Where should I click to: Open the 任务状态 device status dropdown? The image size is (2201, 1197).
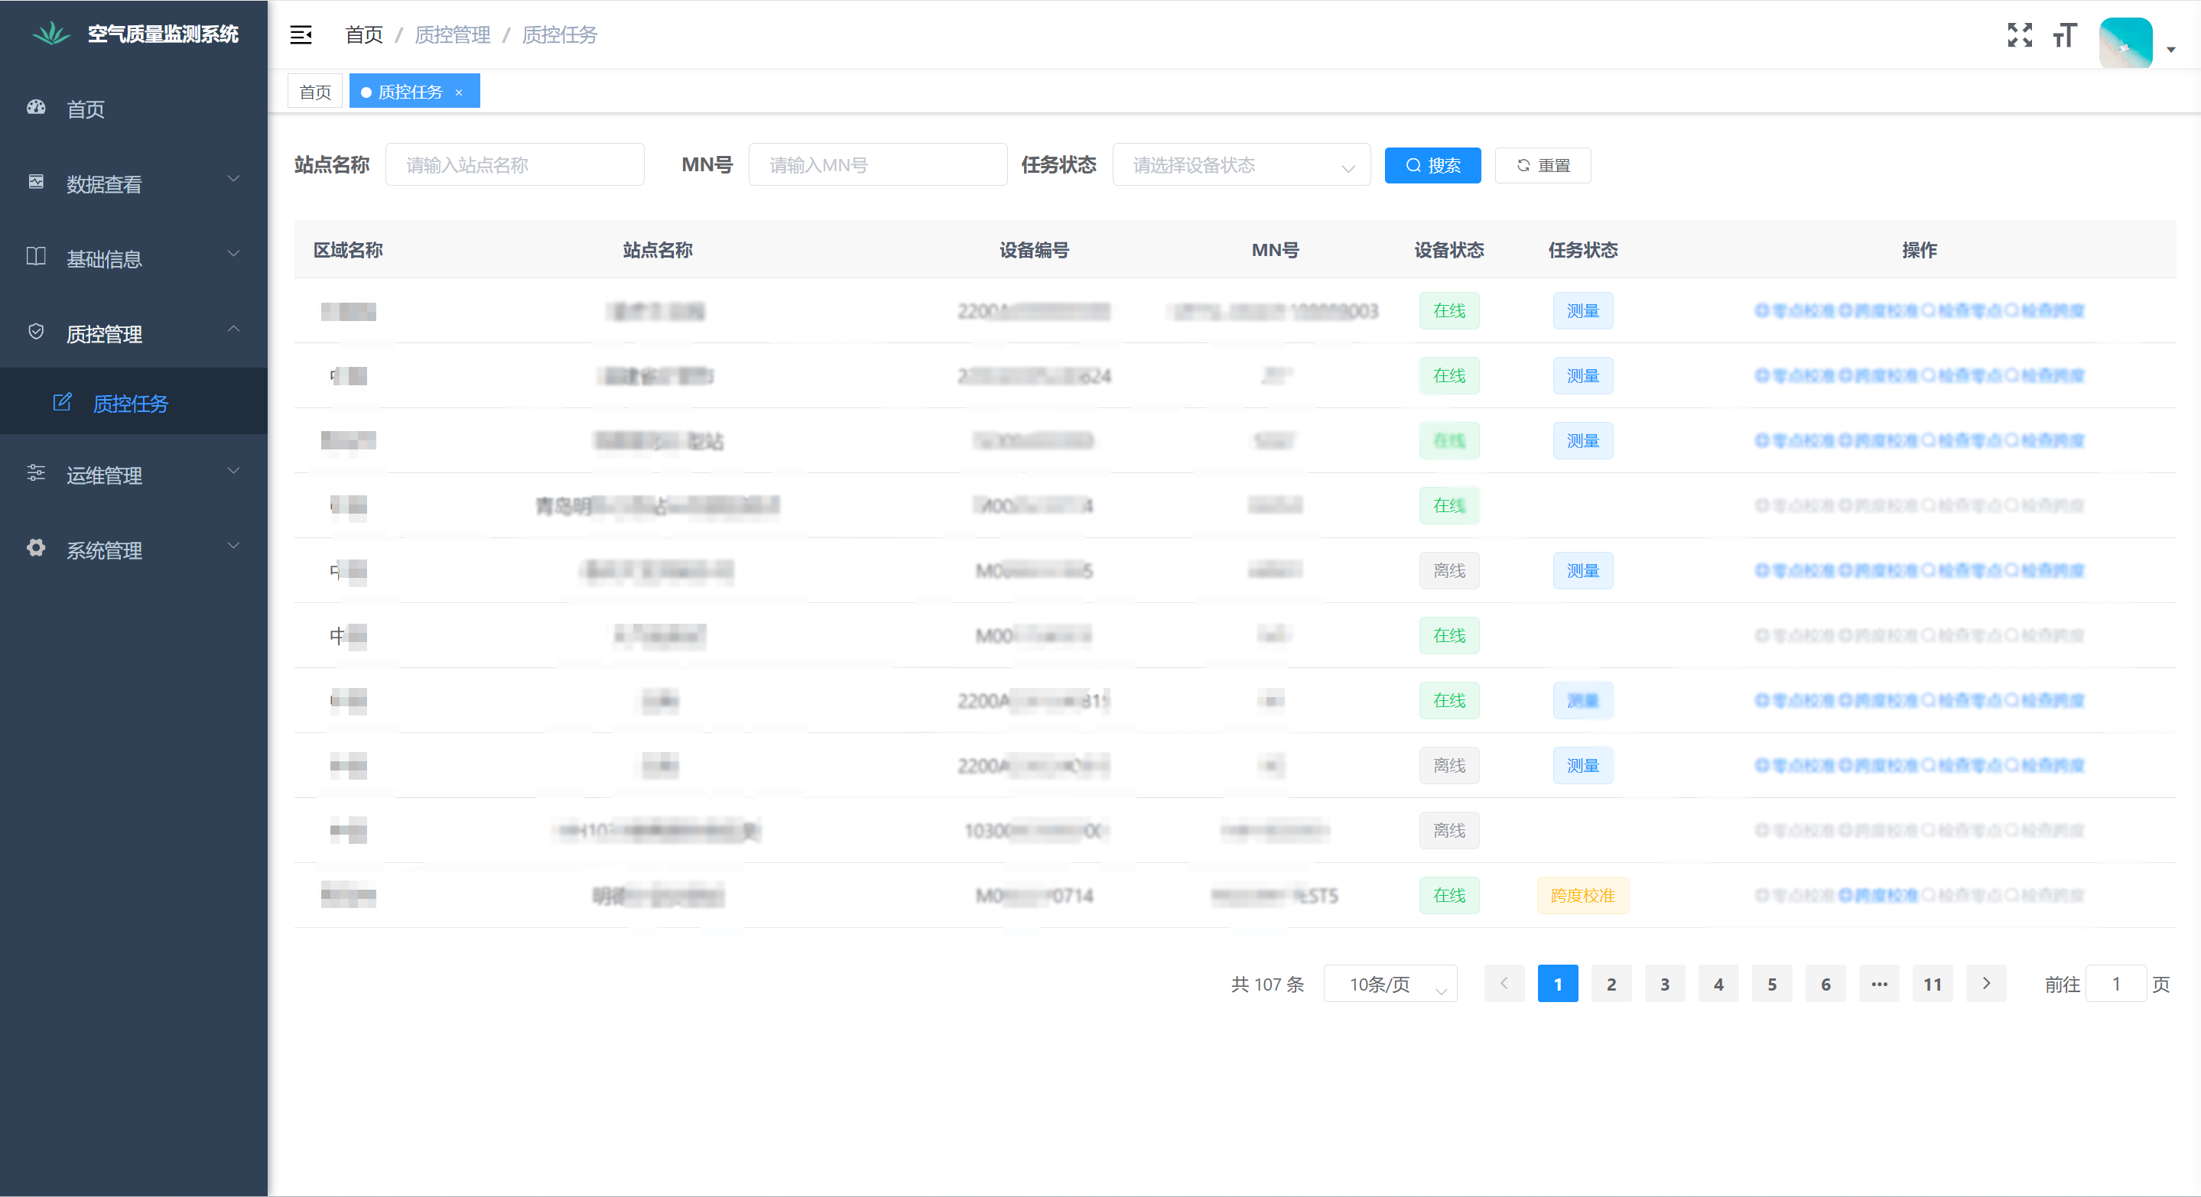point(1240,165)
